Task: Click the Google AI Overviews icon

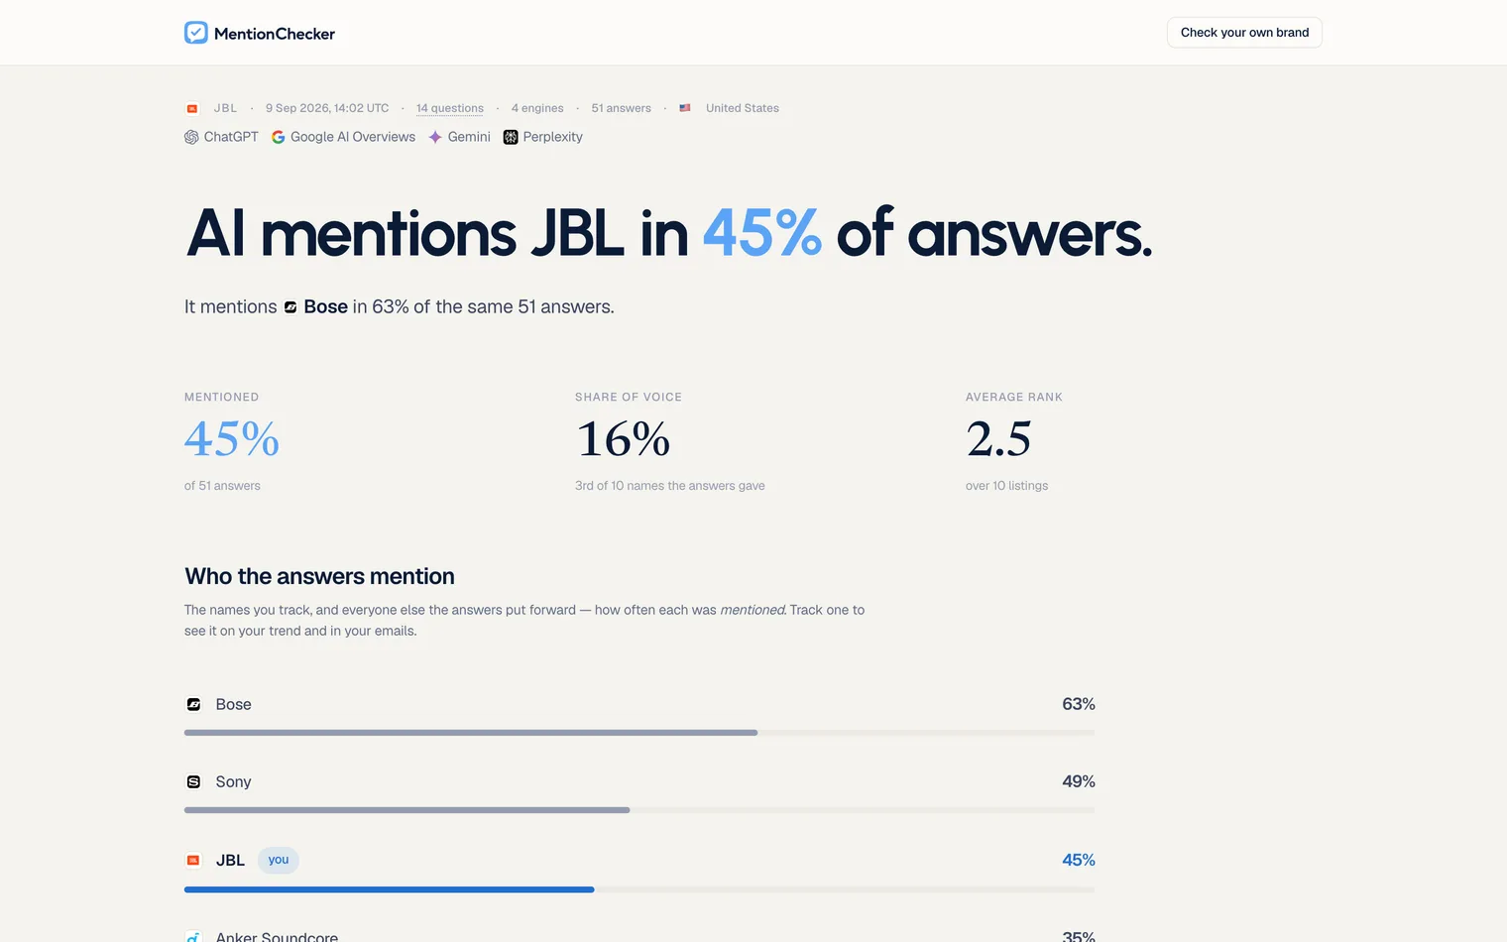Action: [279, 137]
